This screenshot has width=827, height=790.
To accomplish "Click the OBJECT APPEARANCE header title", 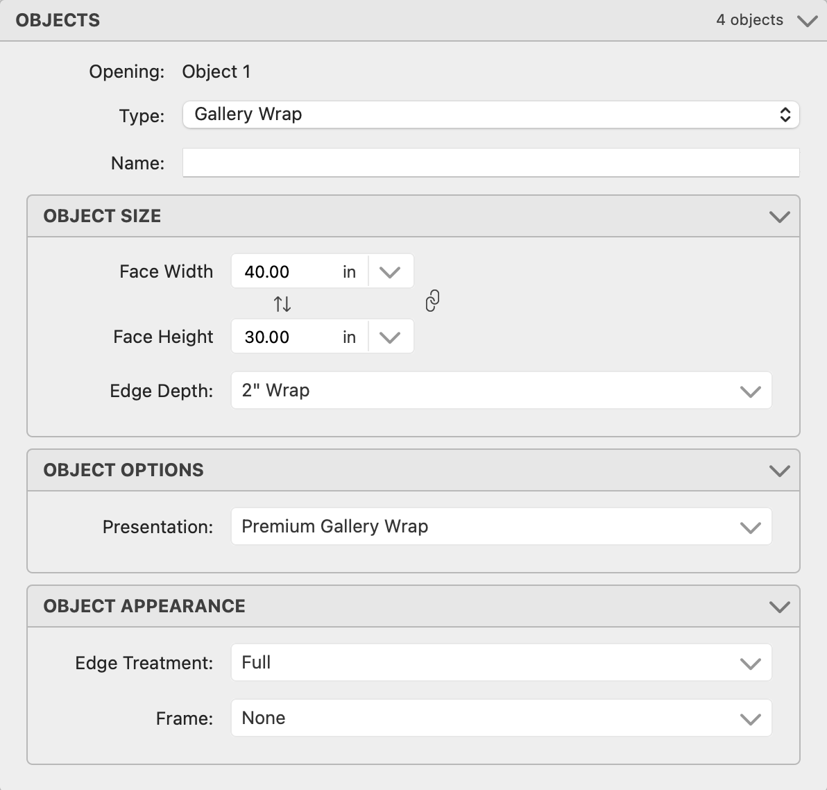I will pos(144,606).
